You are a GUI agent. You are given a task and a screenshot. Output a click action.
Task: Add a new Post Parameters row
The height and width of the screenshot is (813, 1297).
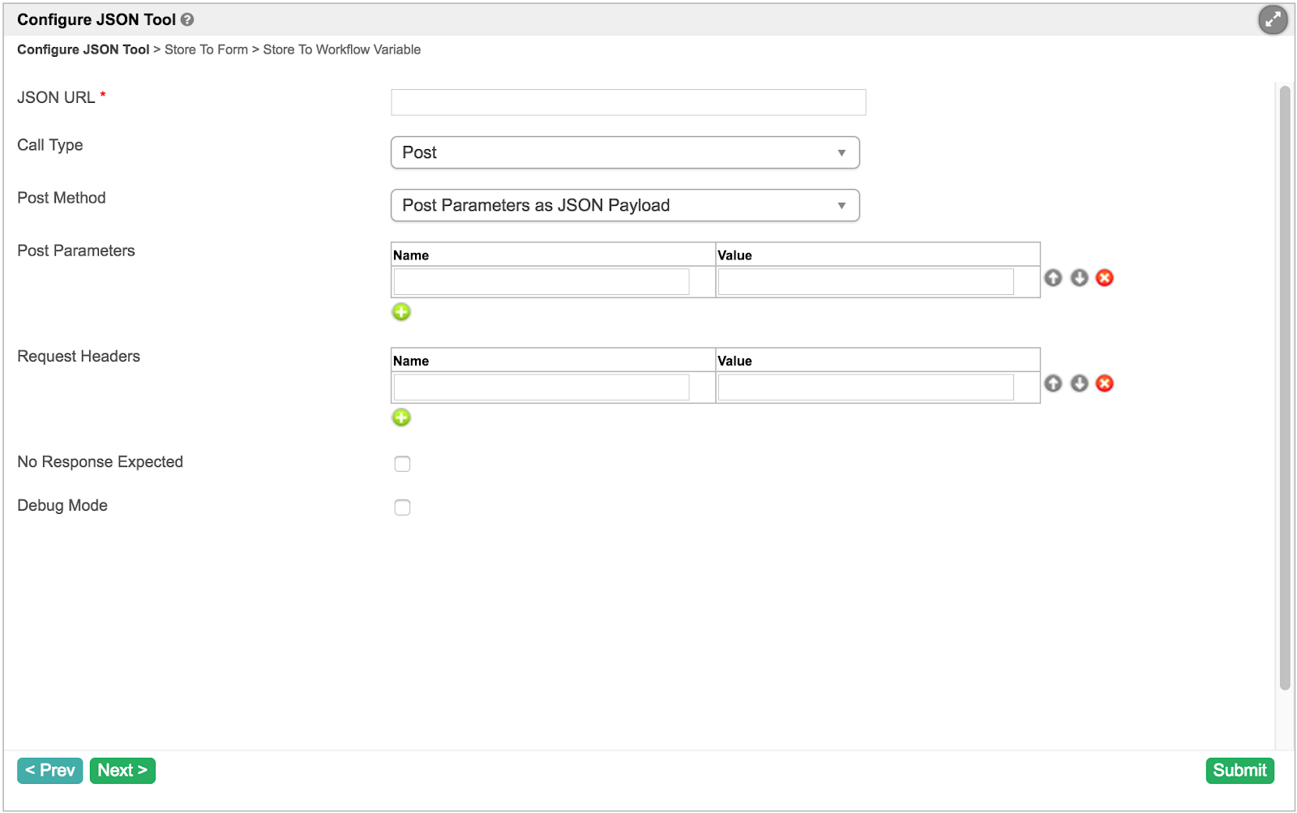click(x=401, y=312)
